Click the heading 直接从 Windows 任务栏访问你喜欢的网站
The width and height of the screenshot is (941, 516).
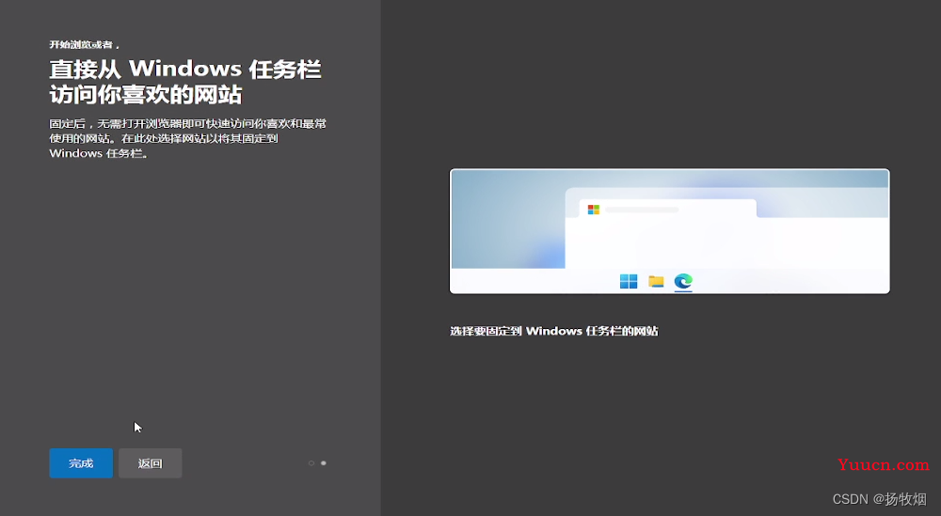pos(185,82)
